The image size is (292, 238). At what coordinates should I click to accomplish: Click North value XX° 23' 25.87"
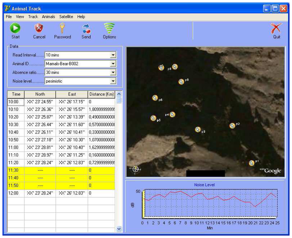click(x=40, y=117)
